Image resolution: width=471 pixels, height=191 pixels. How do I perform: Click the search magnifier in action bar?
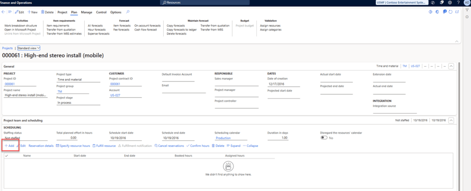pyautogui.click(x=128, y=12)
